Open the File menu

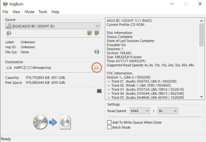point(5,12)
